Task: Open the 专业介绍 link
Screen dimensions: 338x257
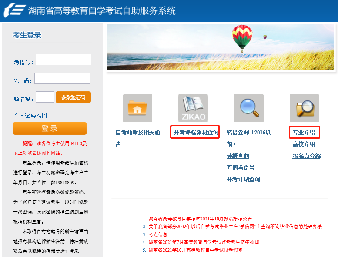Action: [x=304, y=132]
